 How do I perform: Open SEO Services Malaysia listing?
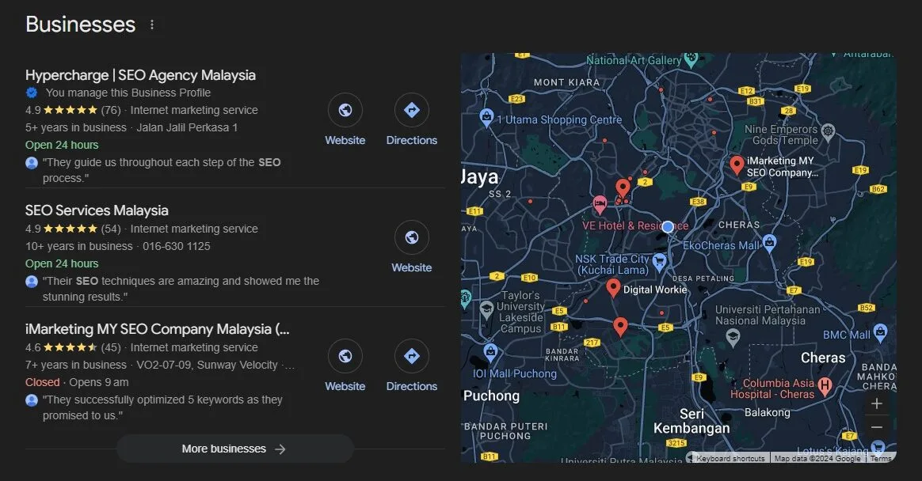tap(97, 210)
